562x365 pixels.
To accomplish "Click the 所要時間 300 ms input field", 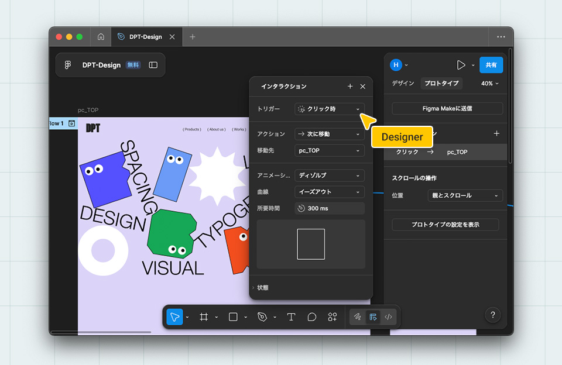I will point(329,208).
